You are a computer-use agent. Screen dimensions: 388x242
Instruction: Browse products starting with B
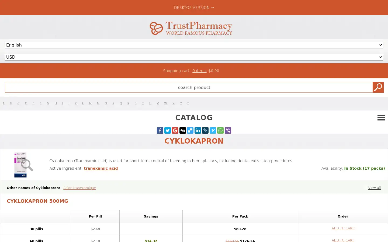click(11, 103)
